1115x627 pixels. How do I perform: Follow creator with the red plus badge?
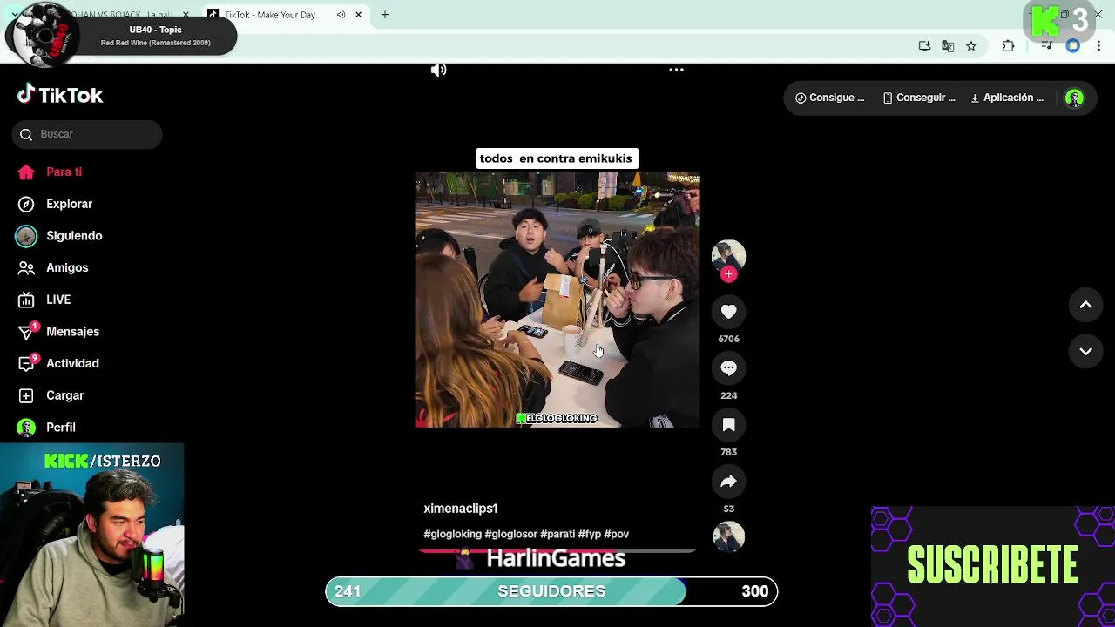(x=729, y=274)
